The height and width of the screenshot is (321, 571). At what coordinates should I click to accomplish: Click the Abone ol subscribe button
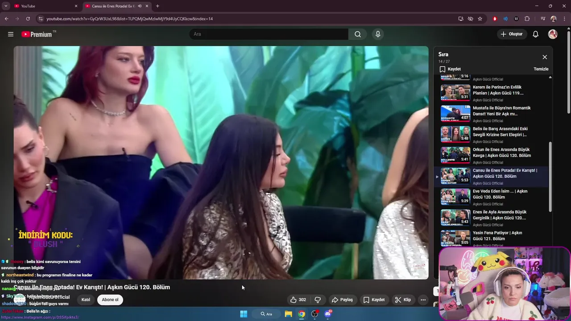click(110, 300)
